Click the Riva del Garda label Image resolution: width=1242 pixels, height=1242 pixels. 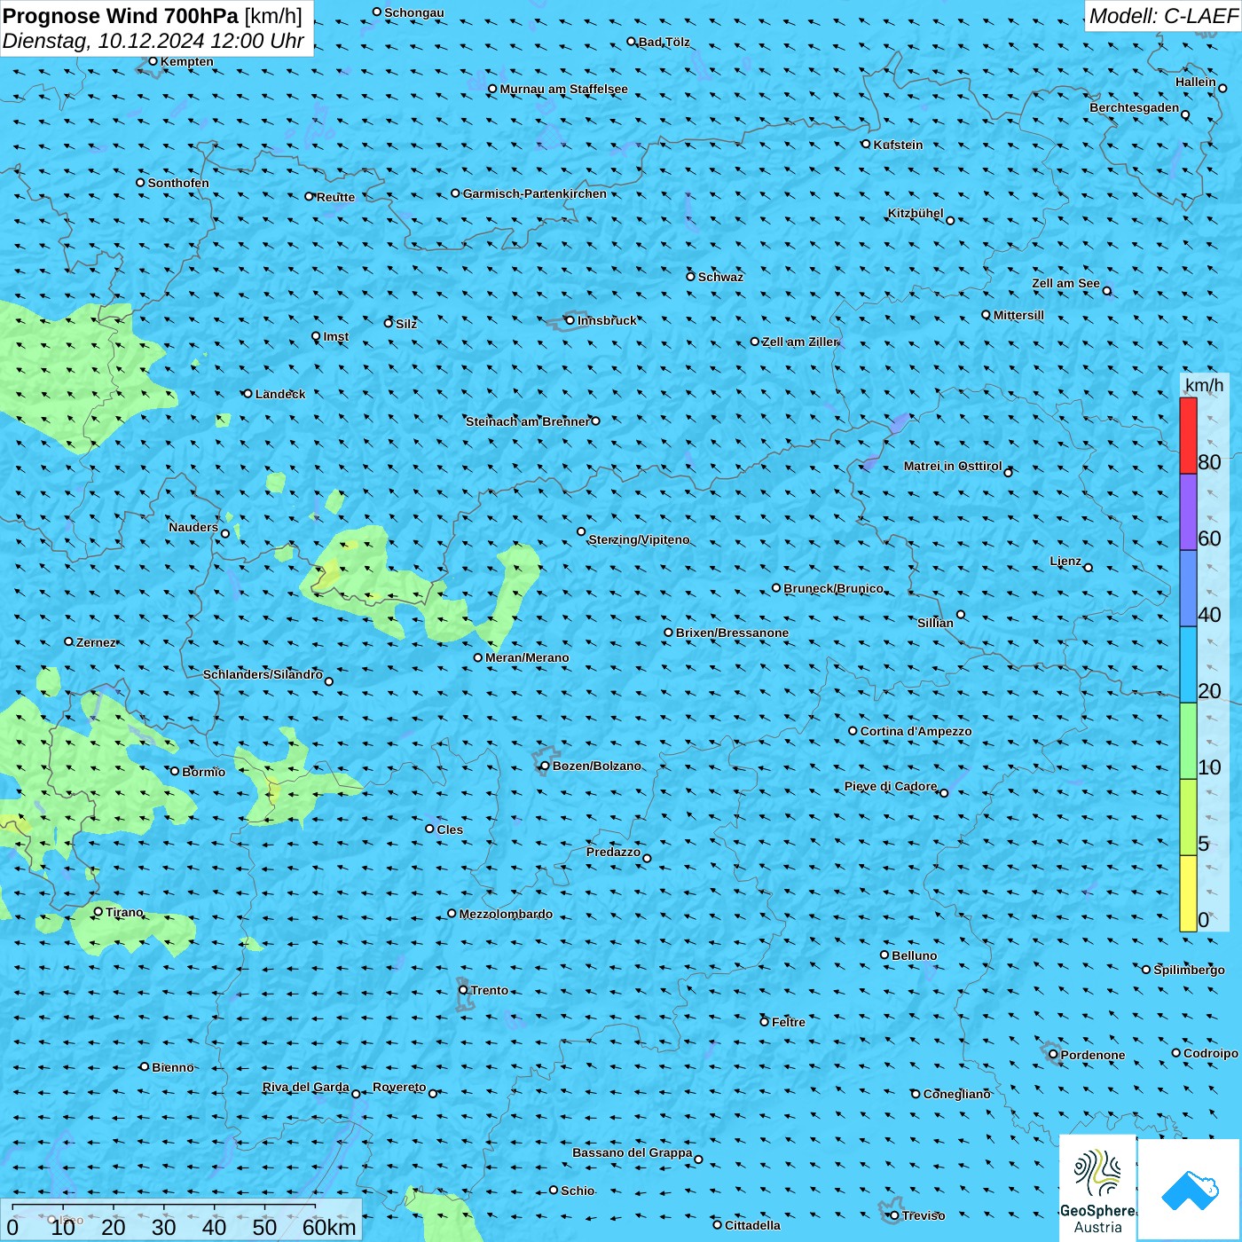click(305, 1087)
